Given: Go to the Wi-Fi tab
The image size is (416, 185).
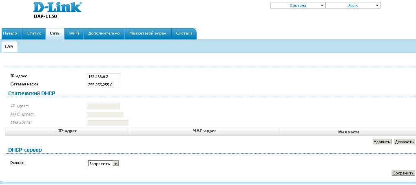Looking at the screenshot, I should pyautogui.click(x=74, y=33).
